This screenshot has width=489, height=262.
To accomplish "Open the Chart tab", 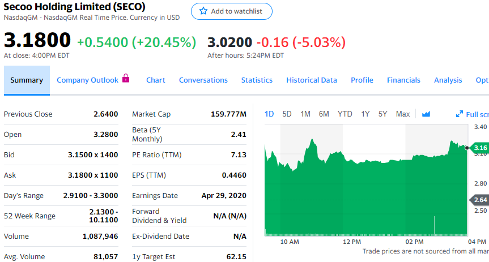I will 155,80.
